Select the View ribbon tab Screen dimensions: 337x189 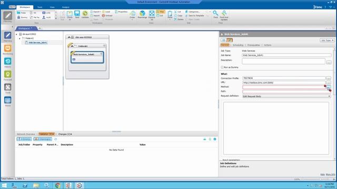pos(52,7)
